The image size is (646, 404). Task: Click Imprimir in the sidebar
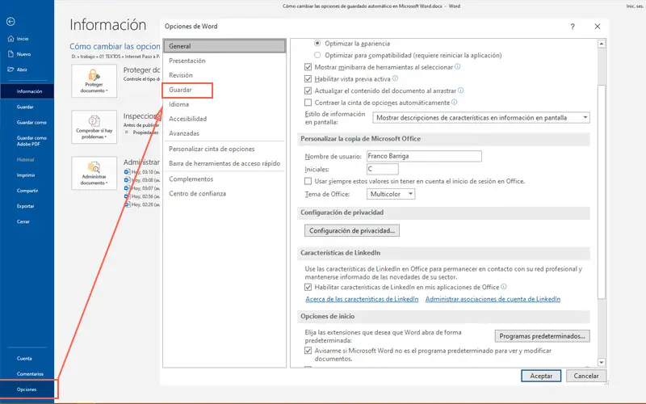click(27, 175)
